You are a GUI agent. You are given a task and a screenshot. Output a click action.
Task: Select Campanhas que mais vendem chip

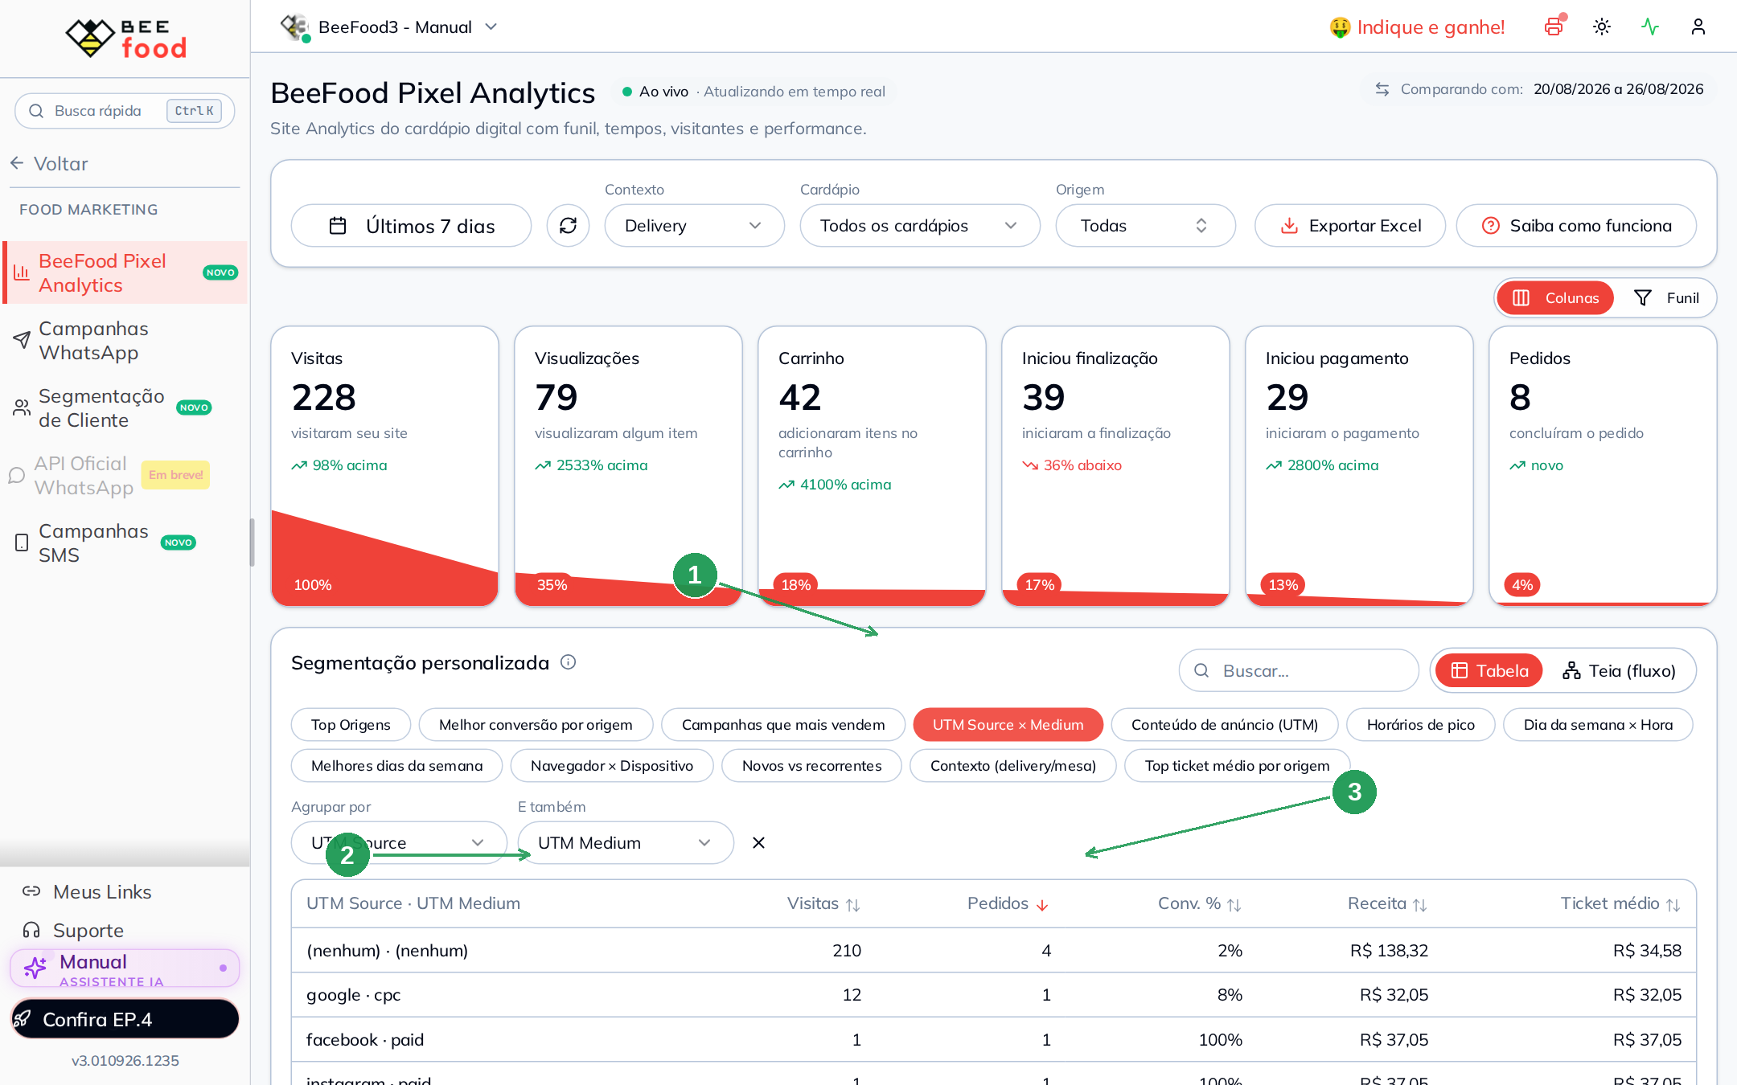pos(783,724)
